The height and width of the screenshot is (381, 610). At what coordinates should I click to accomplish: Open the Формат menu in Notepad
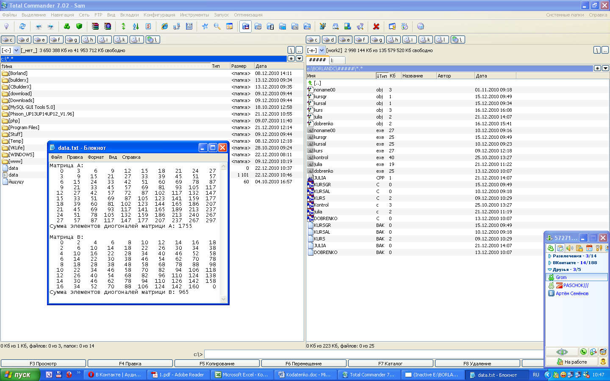96,157
